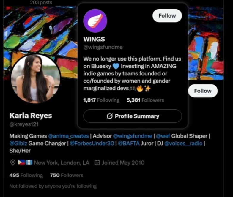Viewport: 233px width, 197px height.
Task: Open the @anima_creates mention link
Action: pos(68,136)
